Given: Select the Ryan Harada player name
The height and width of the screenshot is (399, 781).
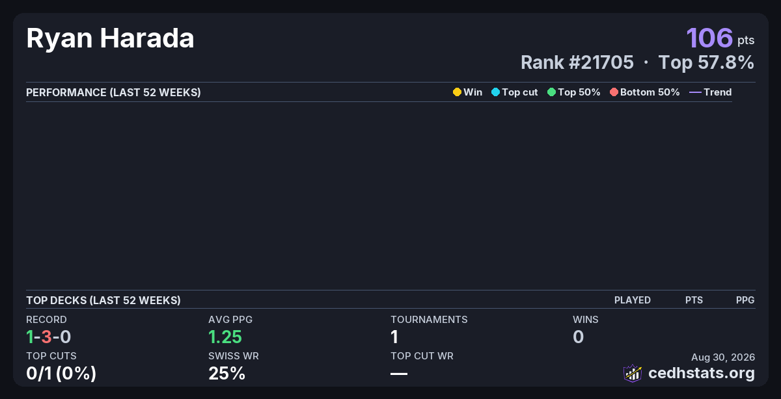Looking at the screenshot, I should [x=110, y=38].
